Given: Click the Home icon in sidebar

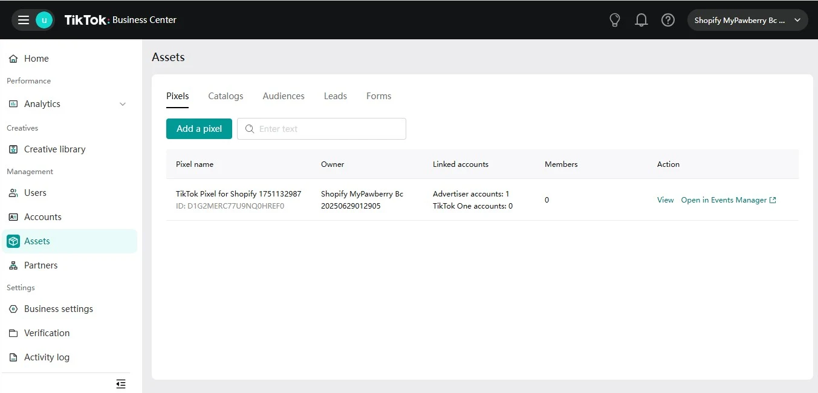Looking at the screenshot, I should pyautogui.click(x=13, y=59).
